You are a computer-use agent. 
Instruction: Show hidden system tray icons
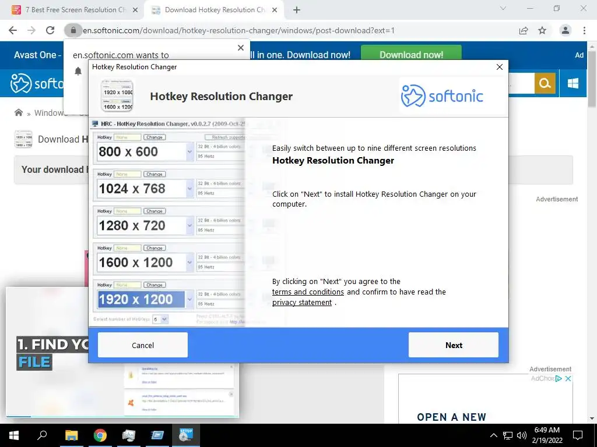point(493,435)
